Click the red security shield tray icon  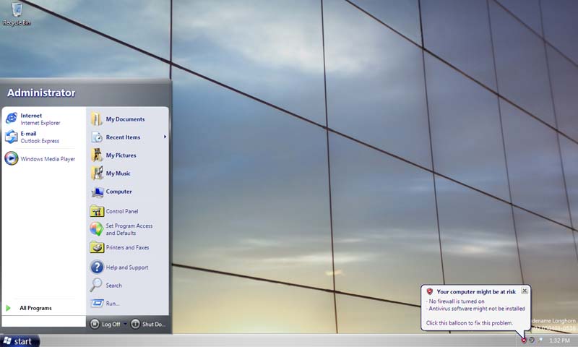[x=523, y=340]
